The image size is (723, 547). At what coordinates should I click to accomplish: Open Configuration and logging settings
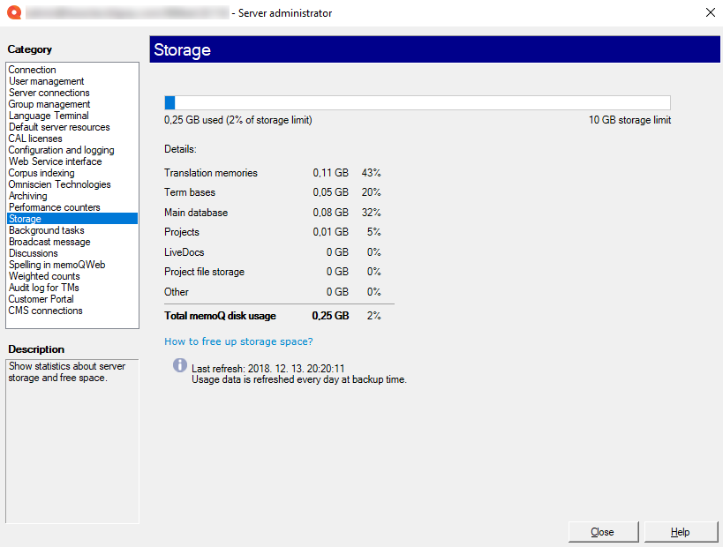[x=61, y=149]
